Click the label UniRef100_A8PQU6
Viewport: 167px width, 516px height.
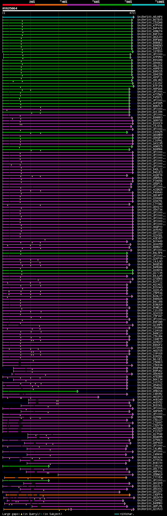pos(150,89)
